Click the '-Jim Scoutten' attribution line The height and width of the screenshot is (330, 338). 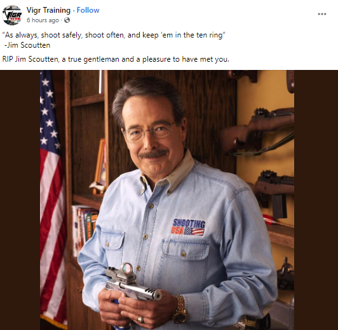27,45
